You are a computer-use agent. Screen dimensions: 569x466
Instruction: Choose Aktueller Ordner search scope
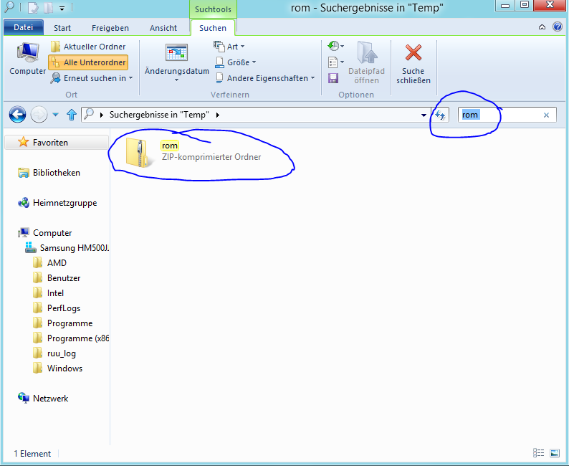tap(88, 47)
